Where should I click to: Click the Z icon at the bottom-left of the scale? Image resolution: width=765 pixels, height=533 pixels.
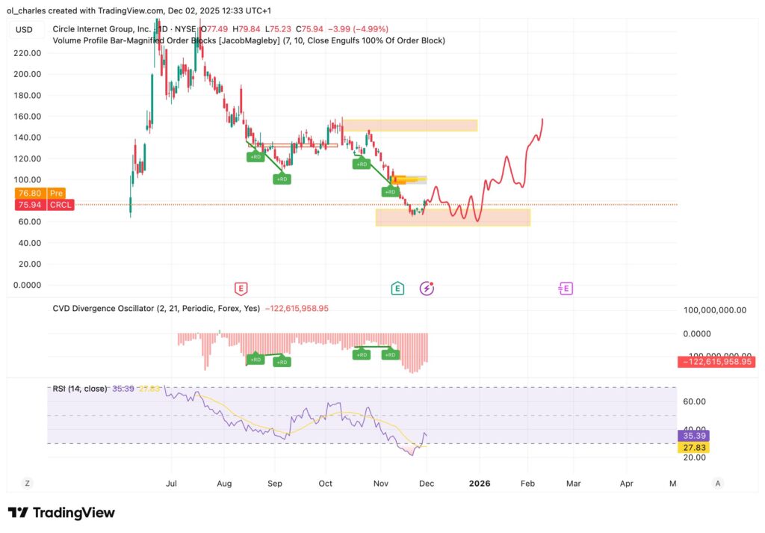[27, 484]
